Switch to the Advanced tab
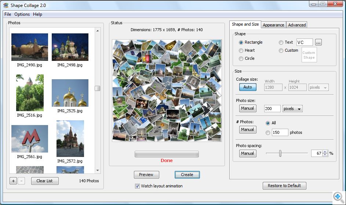The height and width of the screenshot is (205, 346). 297,25
